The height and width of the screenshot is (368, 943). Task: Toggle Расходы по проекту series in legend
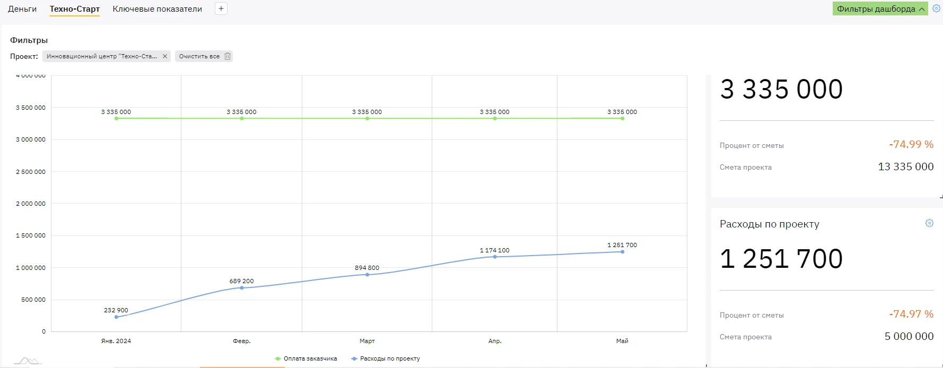[386, 359]
